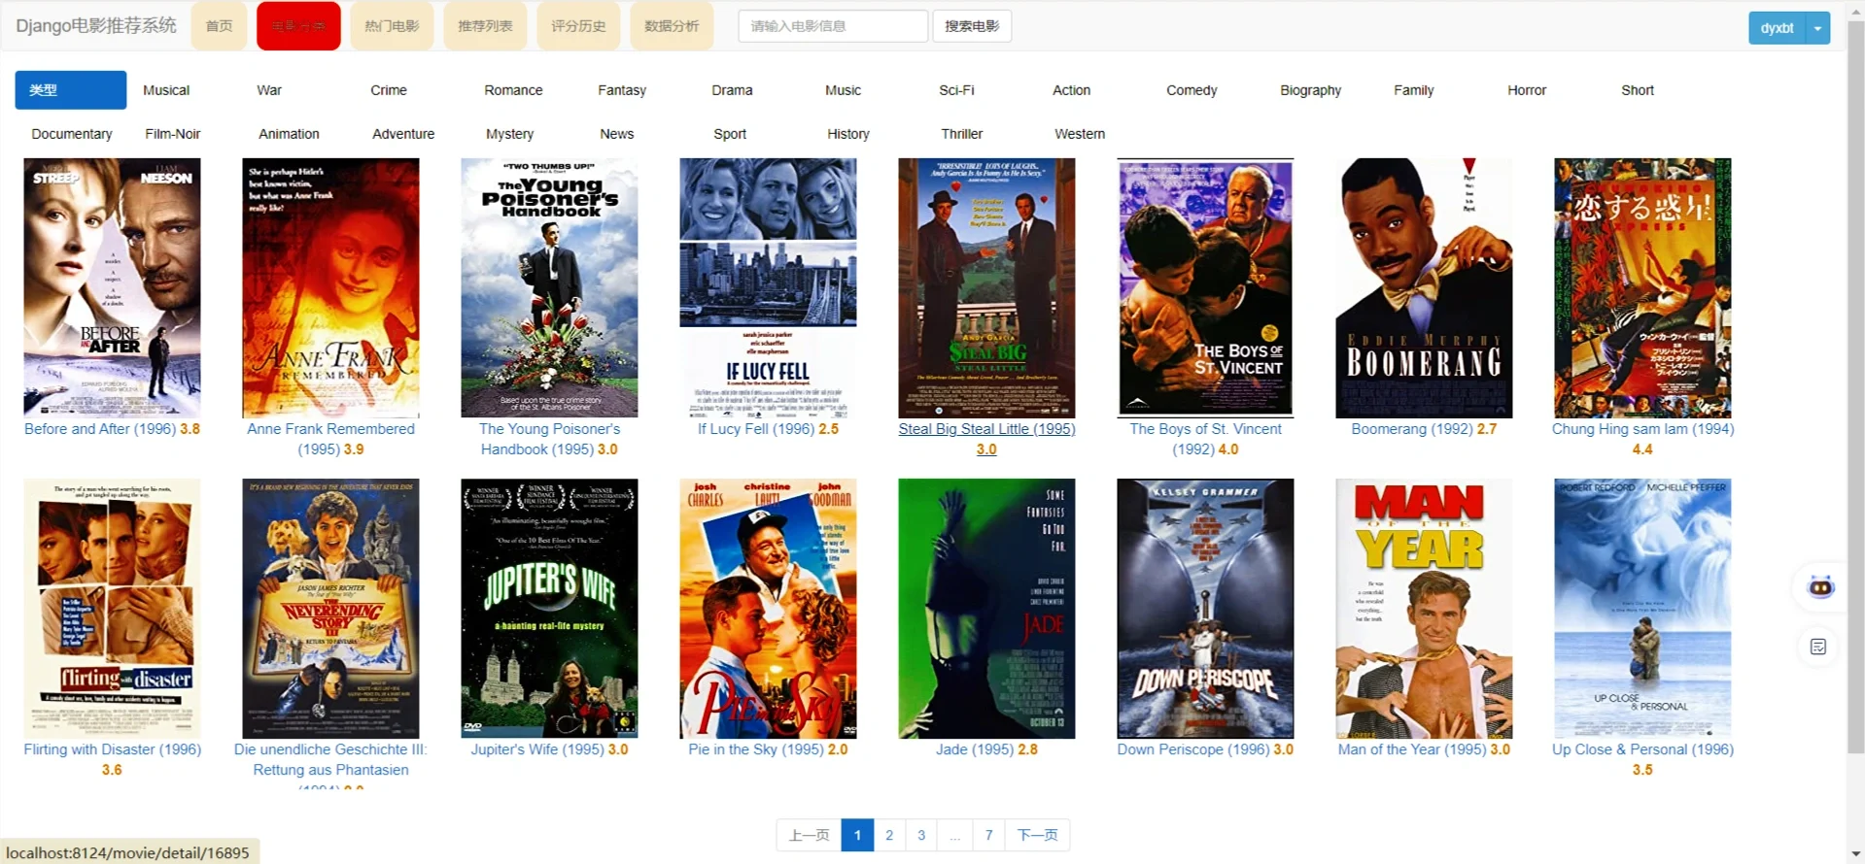
Task: Filter by Sci-Fi genre
Action: coord(956,90)
